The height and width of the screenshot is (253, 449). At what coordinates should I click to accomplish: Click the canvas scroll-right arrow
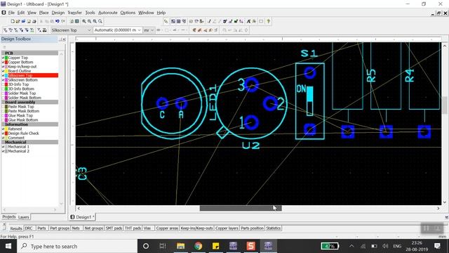click(x=438, y=208)
